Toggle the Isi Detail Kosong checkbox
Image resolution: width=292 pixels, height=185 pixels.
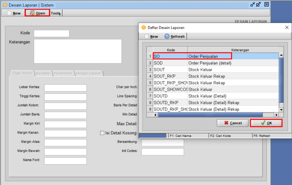point(102,133)
